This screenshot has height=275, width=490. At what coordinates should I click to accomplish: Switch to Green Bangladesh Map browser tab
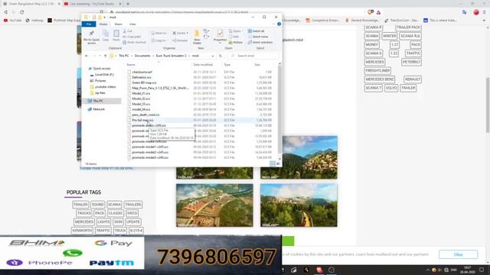tap(31, 4)
